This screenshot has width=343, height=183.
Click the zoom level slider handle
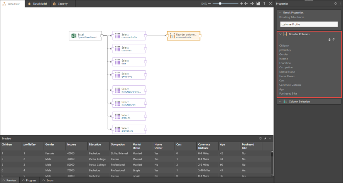point(220,3)
